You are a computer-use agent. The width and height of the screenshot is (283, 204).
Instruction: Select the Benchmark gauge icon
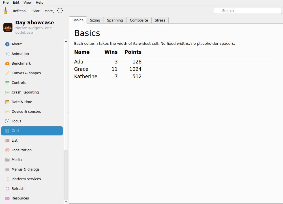pyautogui.click(x=7, y=63)
